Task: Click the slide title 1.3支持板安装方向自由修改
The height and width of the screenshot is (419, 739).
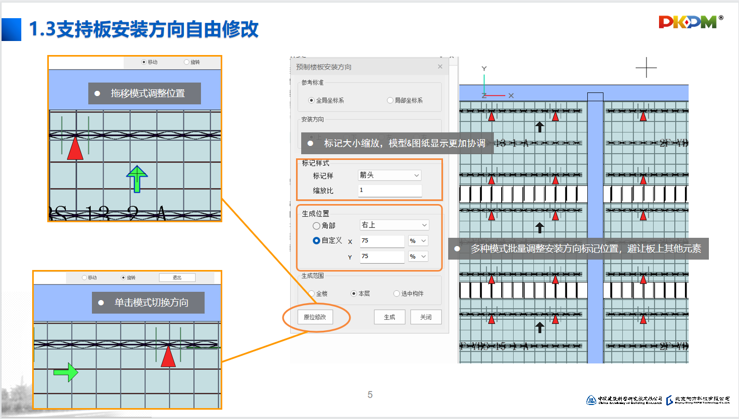Action: pyautogui.click(x=143, y=29)
